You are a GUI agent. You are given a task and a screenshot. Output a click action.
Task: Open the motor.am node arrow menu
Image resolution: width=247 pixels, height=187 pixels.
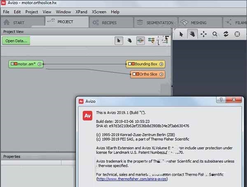point(40,64)
